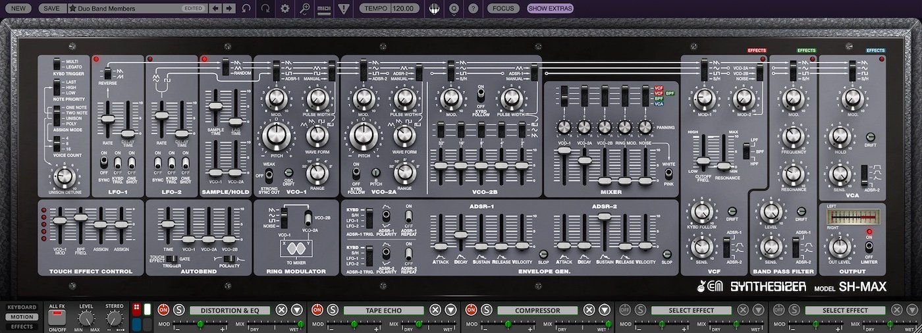Expand the Tape Echo effect menu arrow
922x333 pixels.
pos(450,310)
